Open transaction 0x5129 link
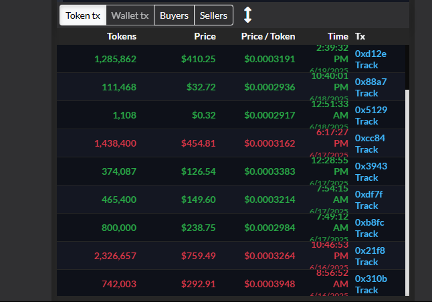This screenshot has height=302, width=432. click(x=370, y=110)
